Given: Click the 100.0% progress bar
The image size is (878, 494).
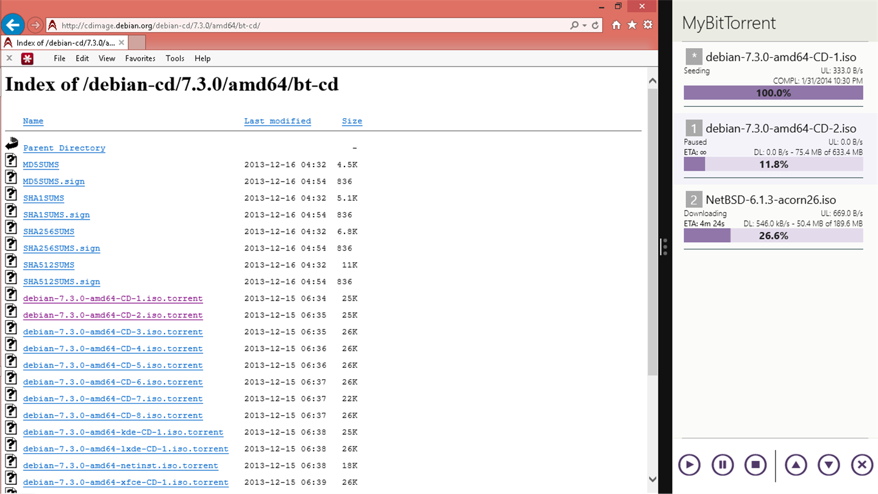Looking at the screenshot, I should [x=773, y=93].
